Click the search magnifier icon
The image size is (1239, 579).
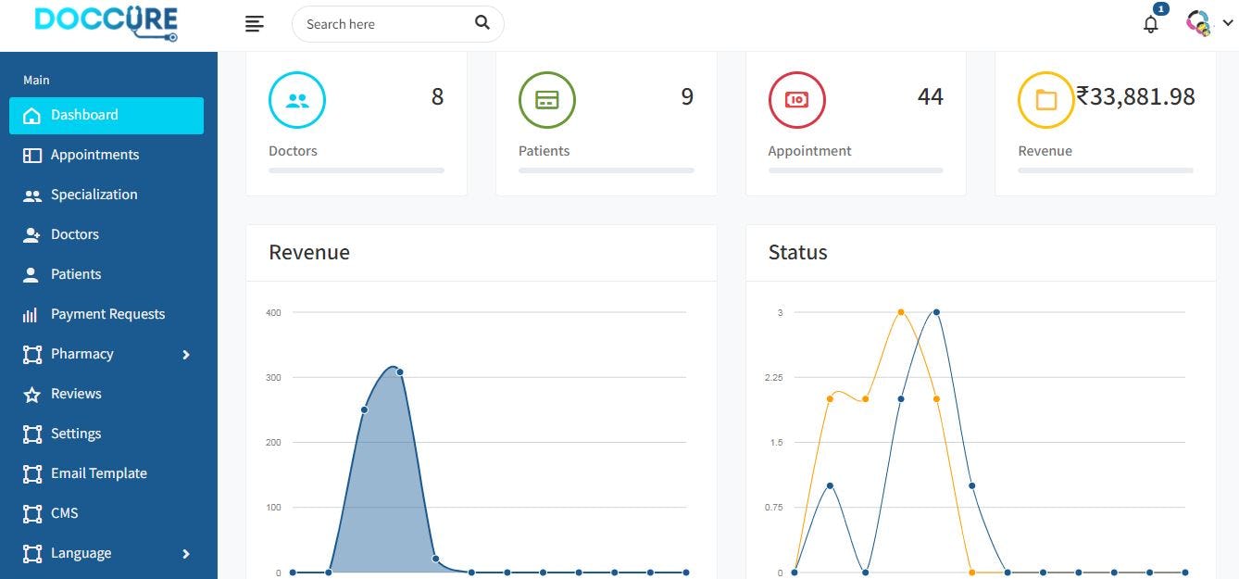(482, 22)
